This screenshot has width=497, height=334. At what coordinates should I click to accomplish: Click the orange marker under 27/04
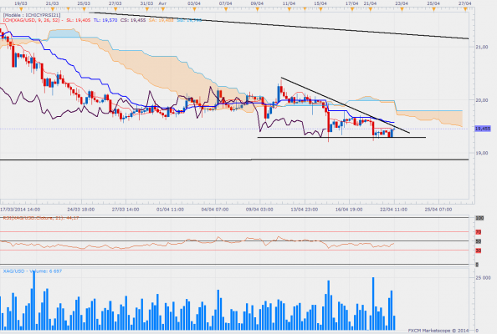[x=465, y=9]
